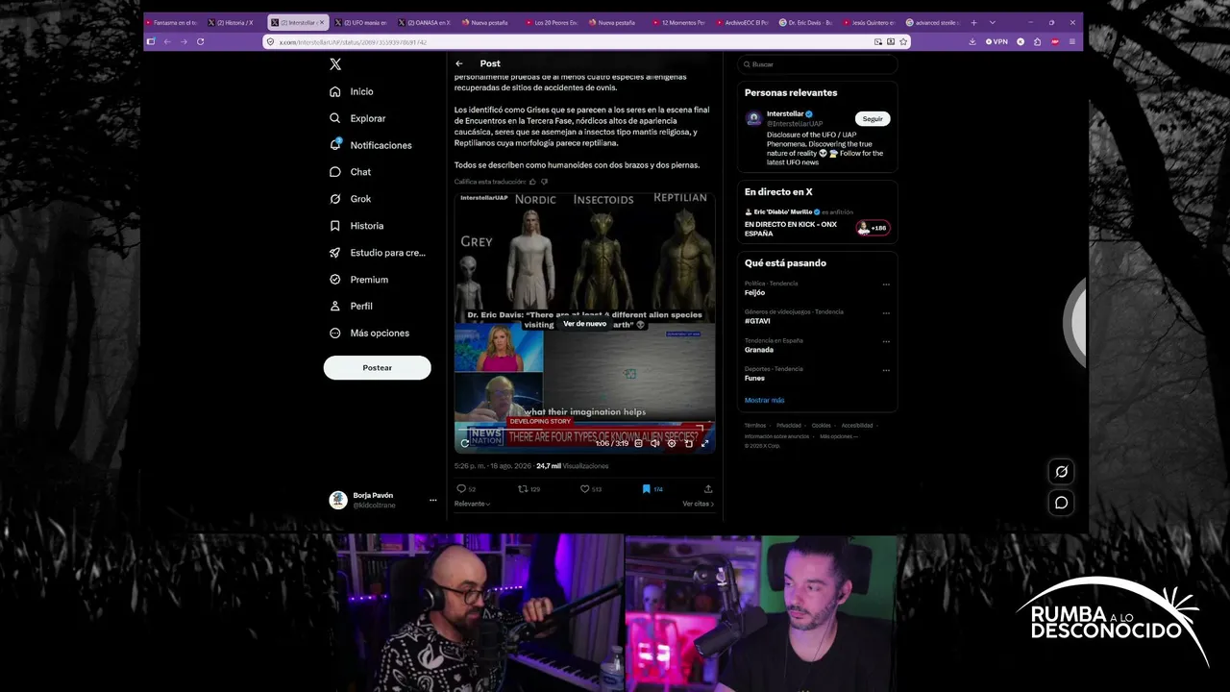Click the repost icon with 129
Image resolution: width=1230 pixels, height=692 pixels.
click(x=524, y=489)
